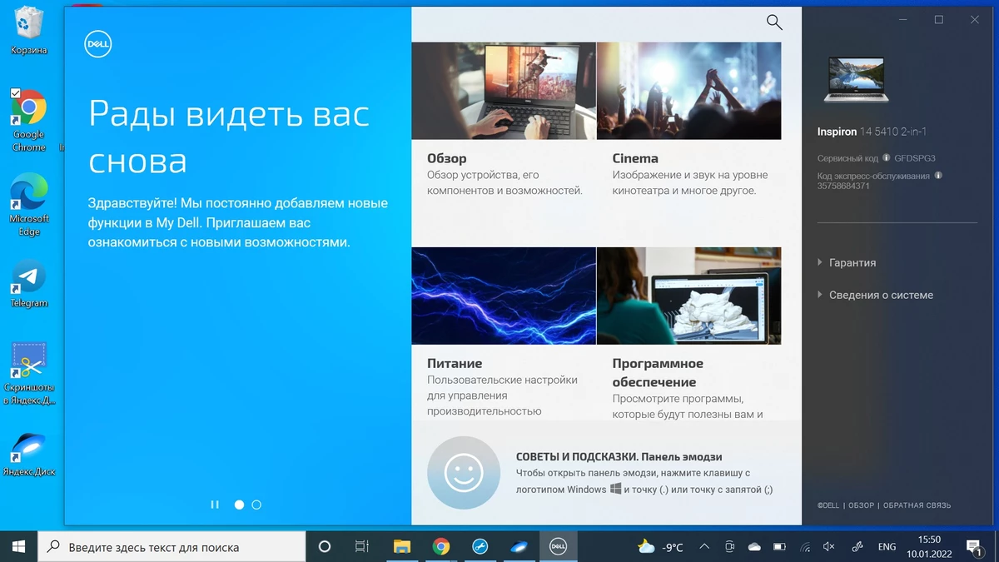Click the taskbar search field

tap(171, 547)
